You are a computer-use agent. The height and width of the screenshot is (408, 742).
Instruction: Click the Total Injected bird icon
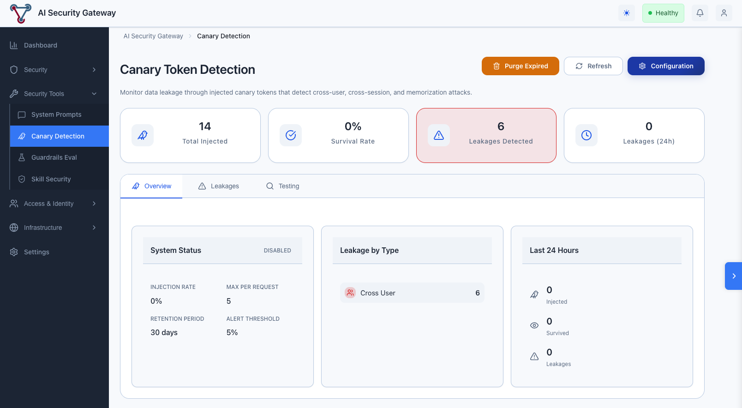tap(143, 135)
